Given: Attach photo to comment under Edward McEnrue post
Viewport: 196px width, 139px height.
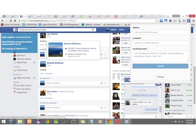Looking at the screenshot, I should (102, 83).
